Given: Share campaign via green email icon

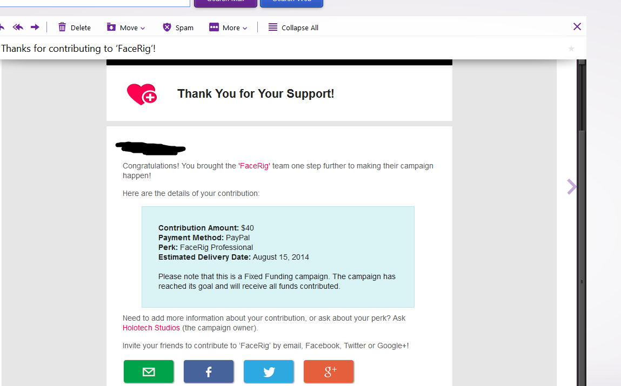Looking at the screenshot, I should (x=149, y=371).
